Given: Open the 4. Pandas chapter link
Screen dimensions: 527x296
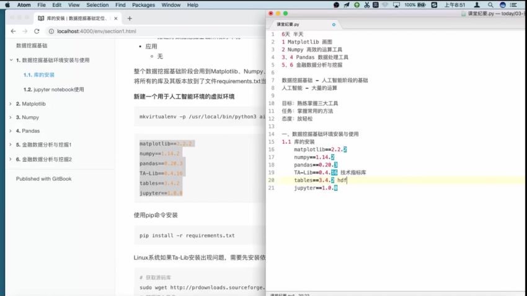Looking at the screenshot, I should point(28,131).
